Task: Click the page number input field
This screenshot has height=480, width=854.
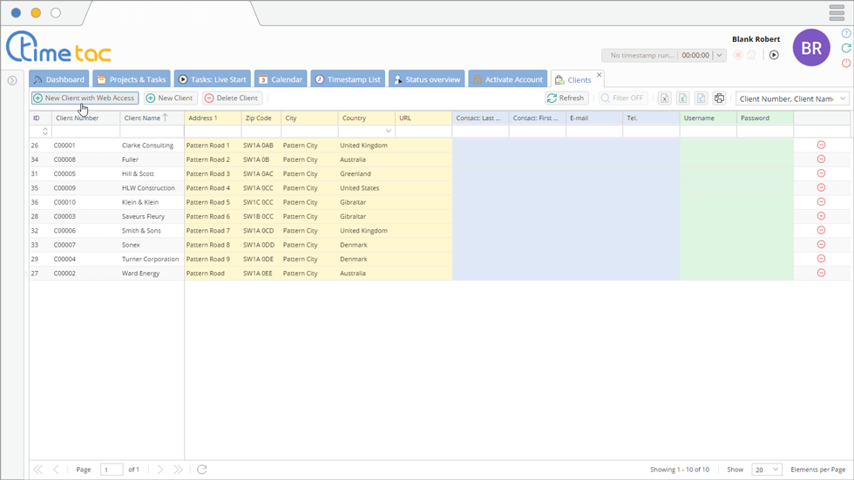Action: (x=112, y=470)
